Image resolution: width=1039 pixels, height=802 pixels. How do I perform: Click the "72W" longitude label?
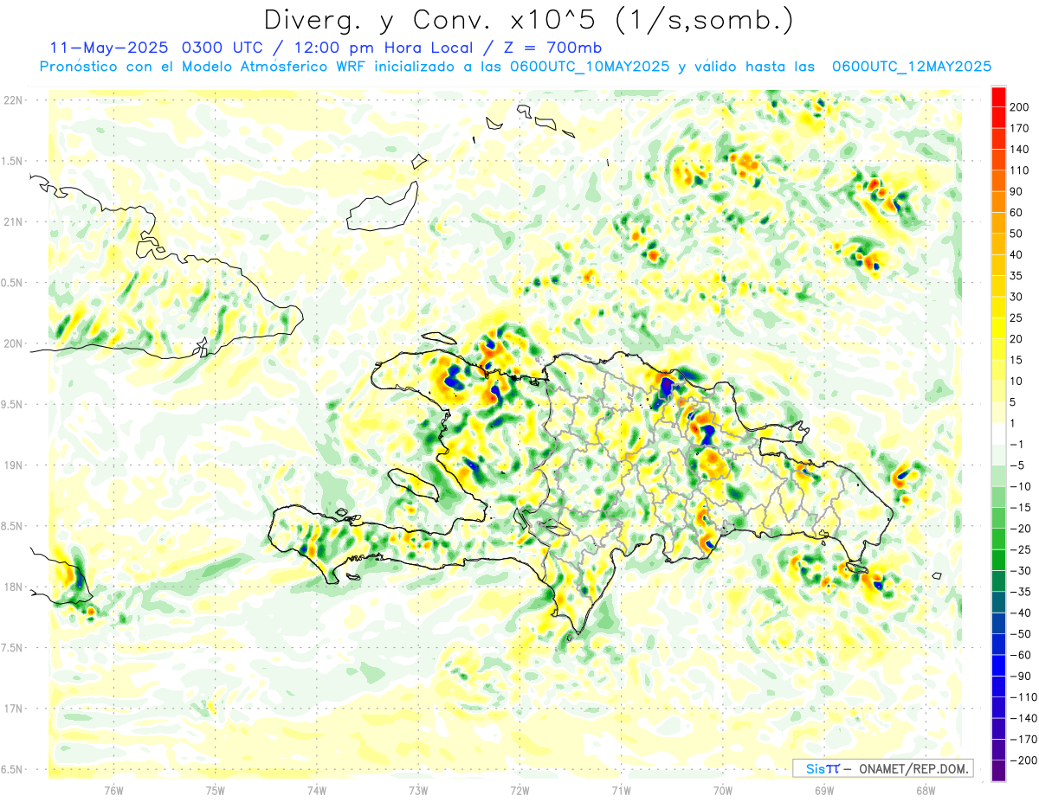(519, 790)
